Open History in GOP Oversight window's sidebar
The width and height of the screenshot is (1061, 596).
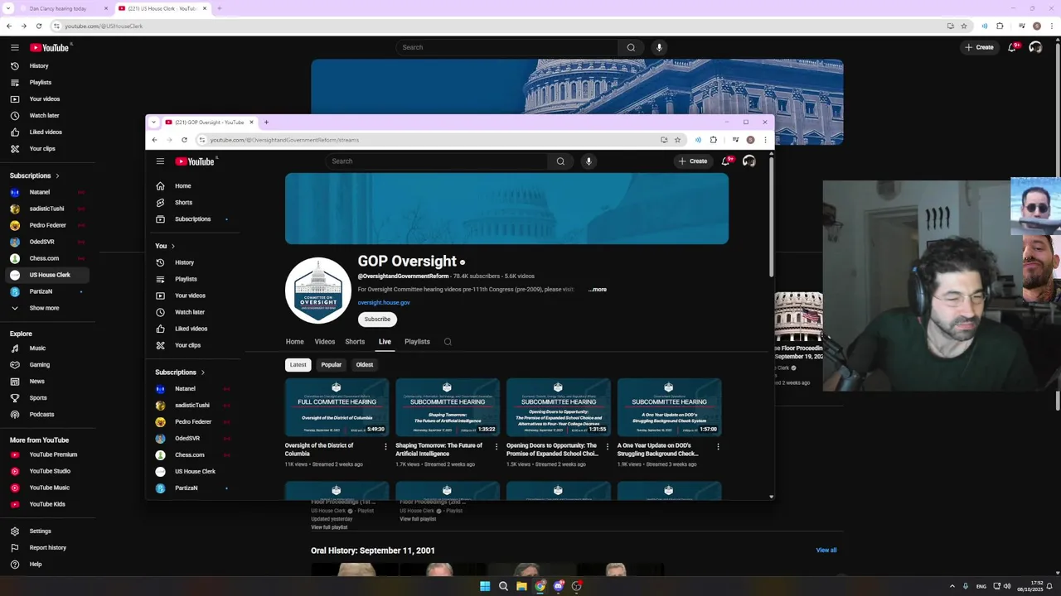coord(184,262)
